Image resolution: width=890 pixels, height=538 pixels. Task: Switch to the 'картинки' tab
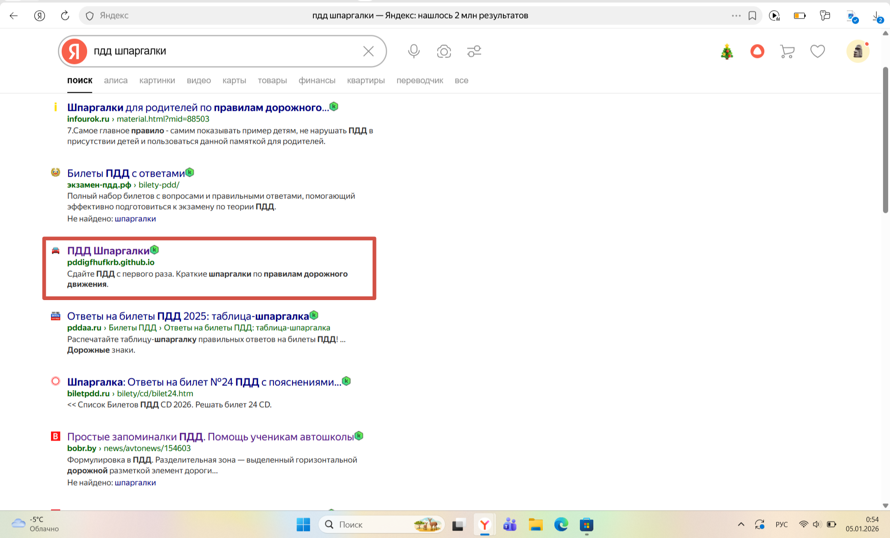click(x=157, y=80)
